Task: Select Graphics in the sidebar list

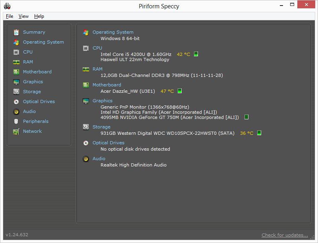Action: (33, 82)
